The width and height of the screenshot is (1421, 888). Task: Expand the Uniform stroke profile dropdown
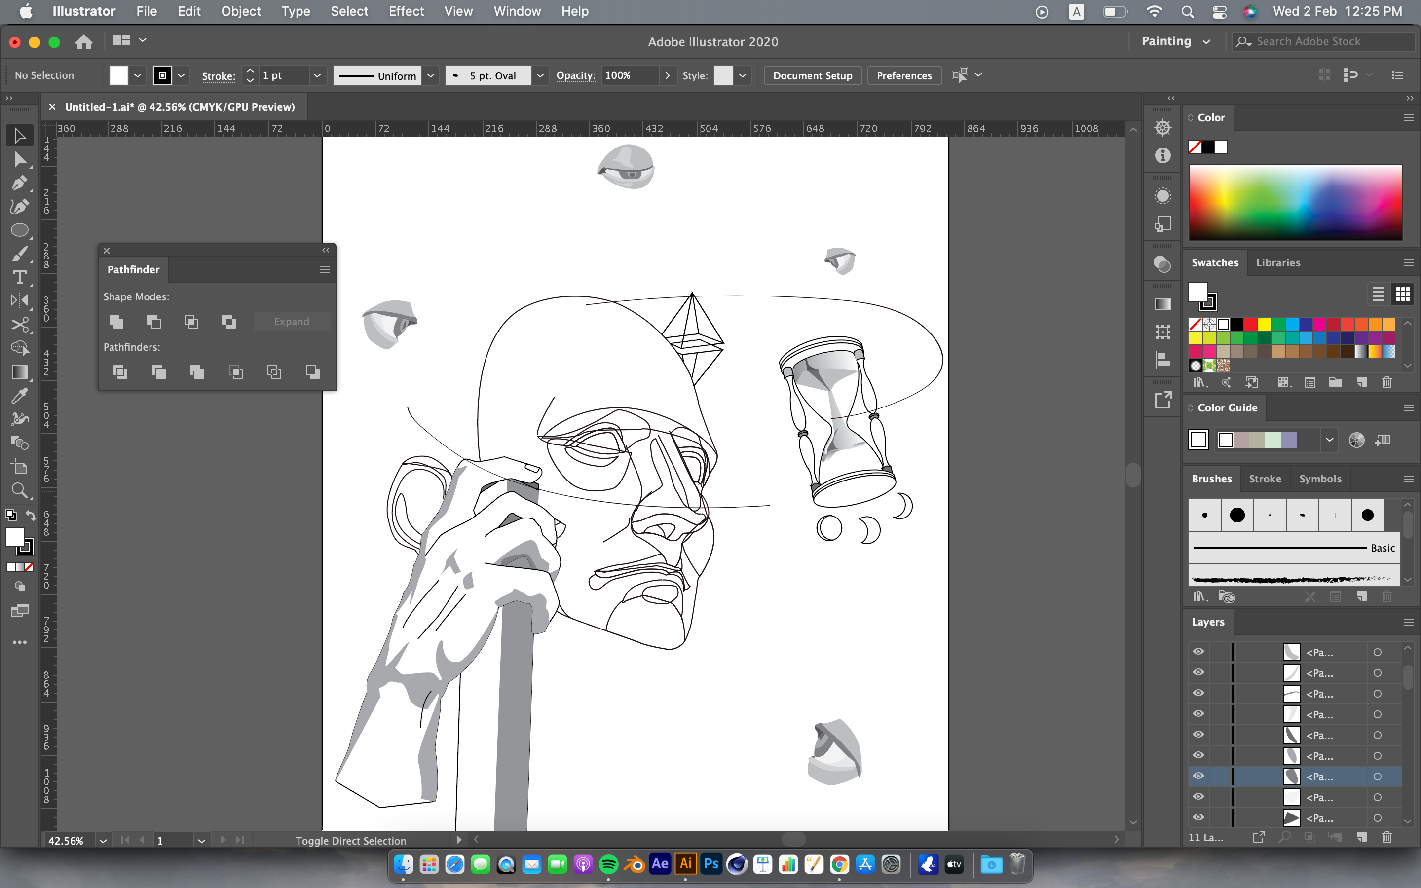pyautogui.click(x=431, y=76)
